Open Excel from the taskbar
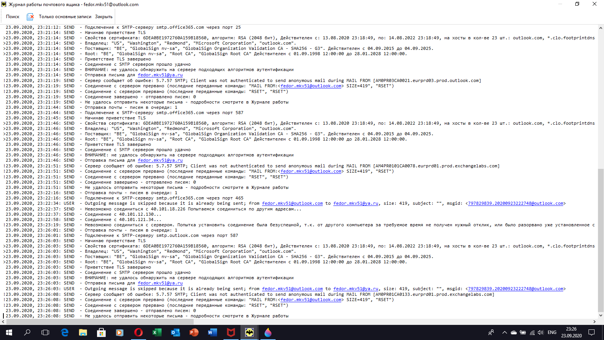 pos(157,332)
